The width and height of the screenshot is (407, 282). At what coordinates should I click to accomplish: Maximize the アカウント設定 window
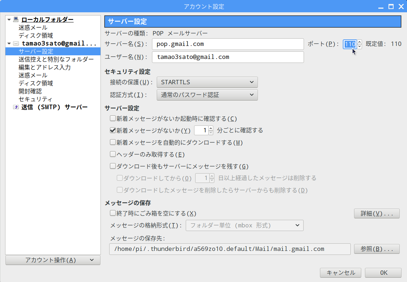[391, 7]
